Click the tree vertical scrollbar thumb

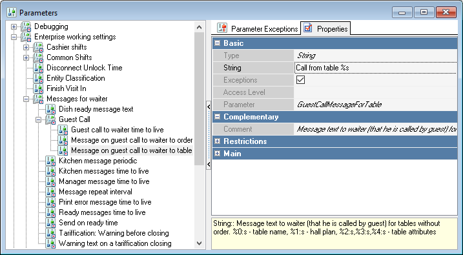click(200, 99)
